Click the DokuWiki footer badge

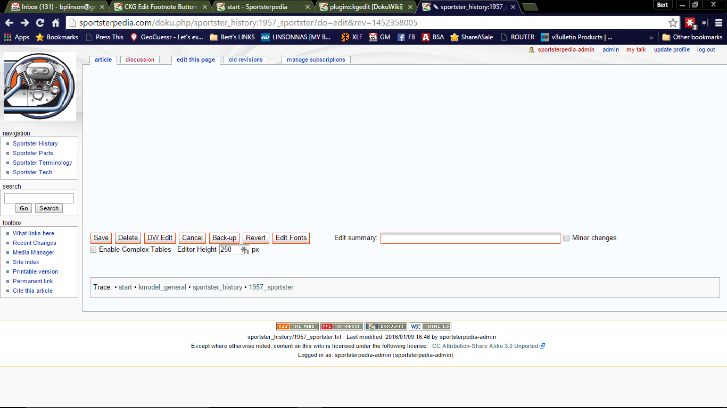(x=385, y=327)
